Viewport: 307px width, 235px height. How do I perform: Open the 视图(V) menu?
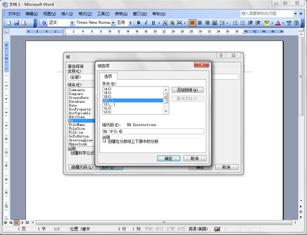tap(50, 13)
